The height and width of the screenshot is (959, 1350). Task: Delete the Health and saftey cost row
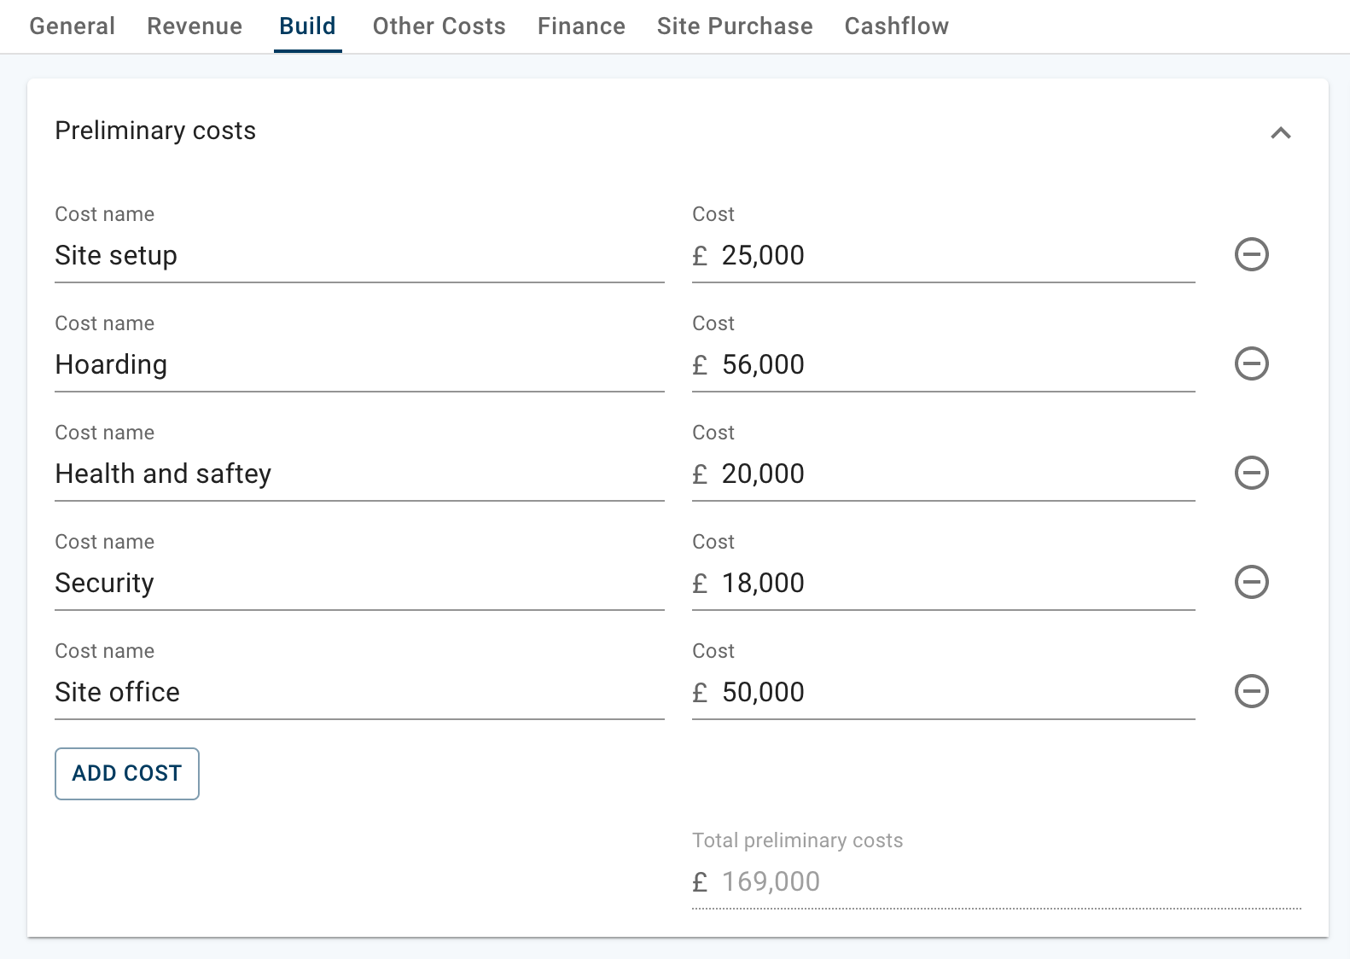click(x=1251, y=473)
